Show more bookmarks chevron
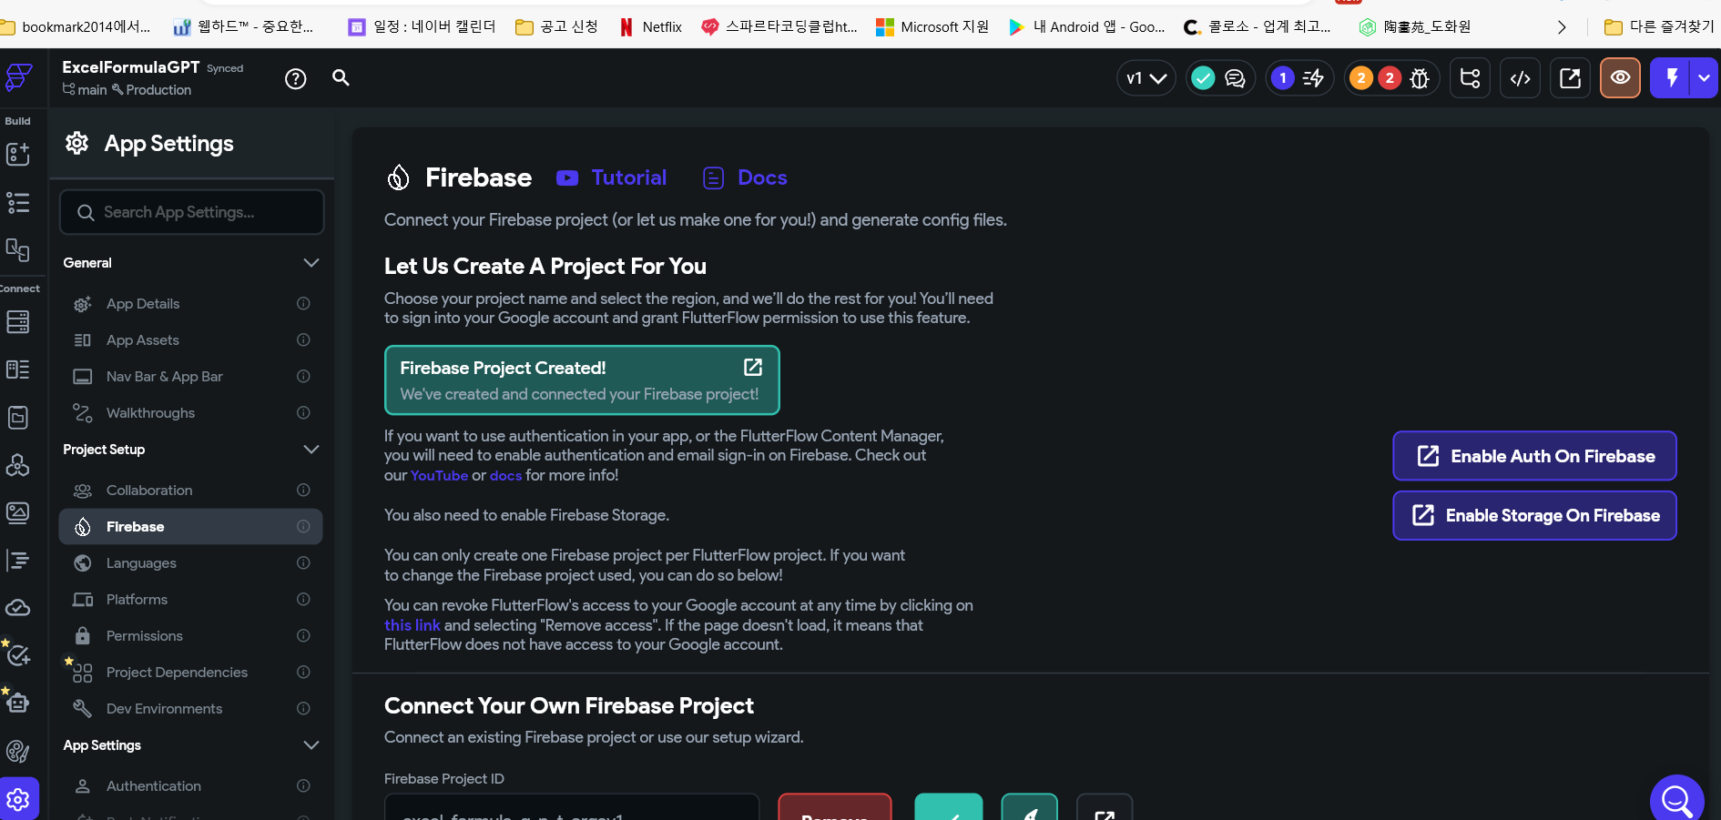 [1562, 27]
